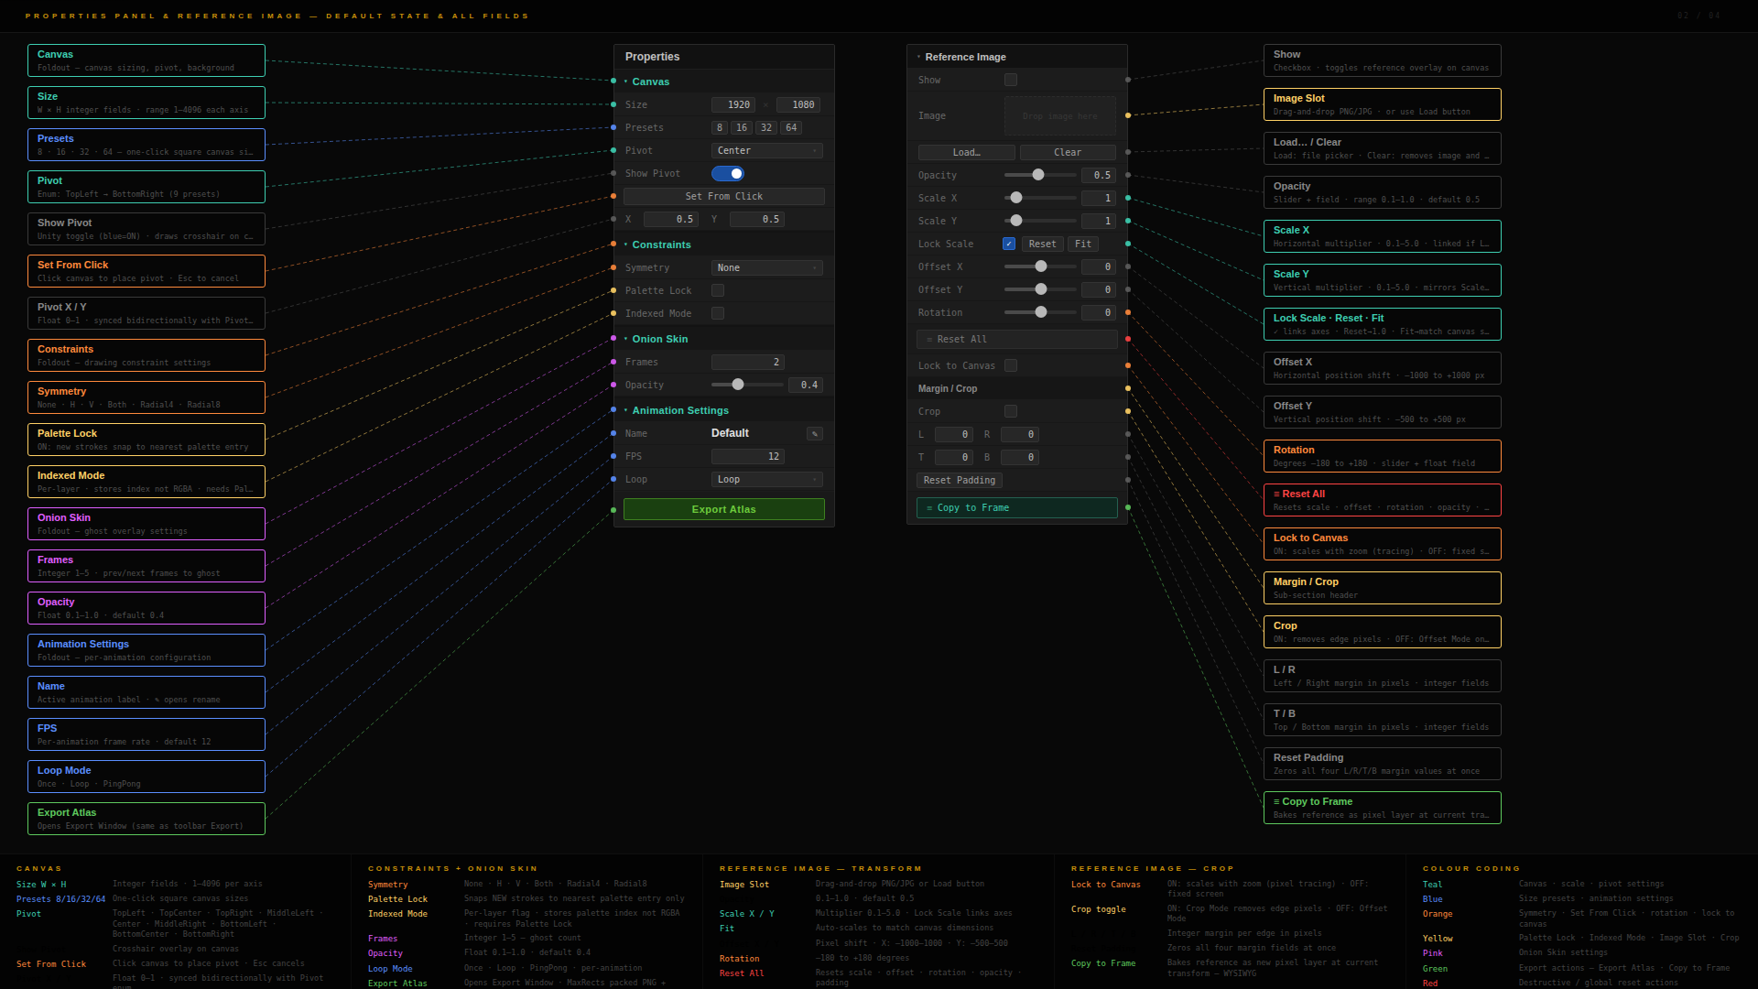1758x989 pixels.
Task: Open the Pivot dropdown set to Center
Action: tap(766, 151)
